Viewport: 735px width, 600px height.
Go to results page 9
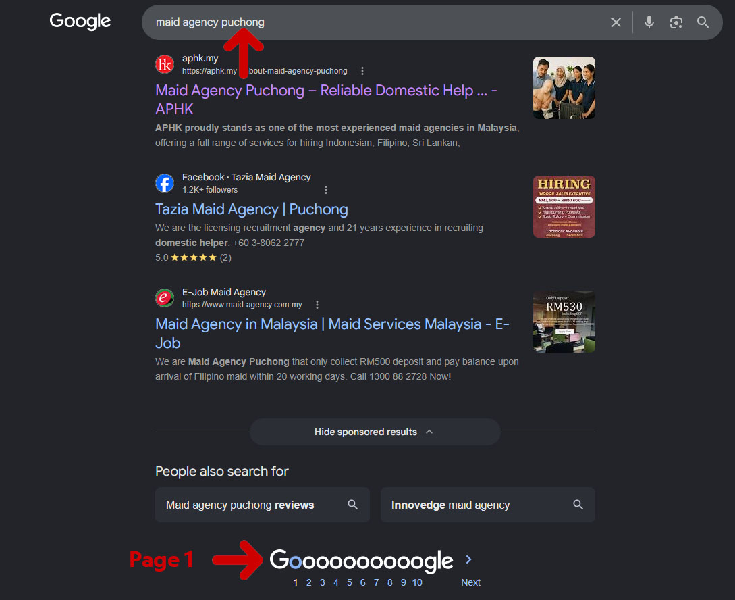[x=403, y=582]
